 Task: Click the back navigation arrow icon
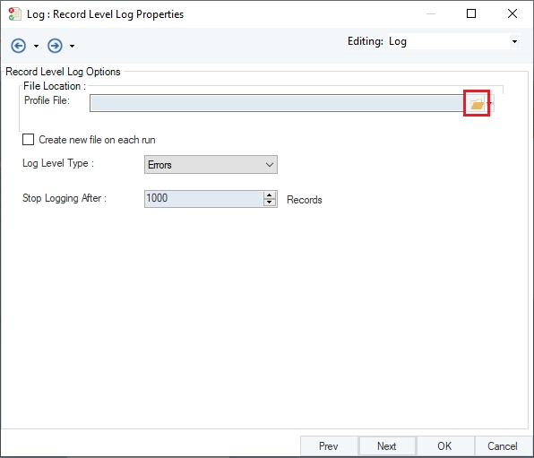(19, 46)
